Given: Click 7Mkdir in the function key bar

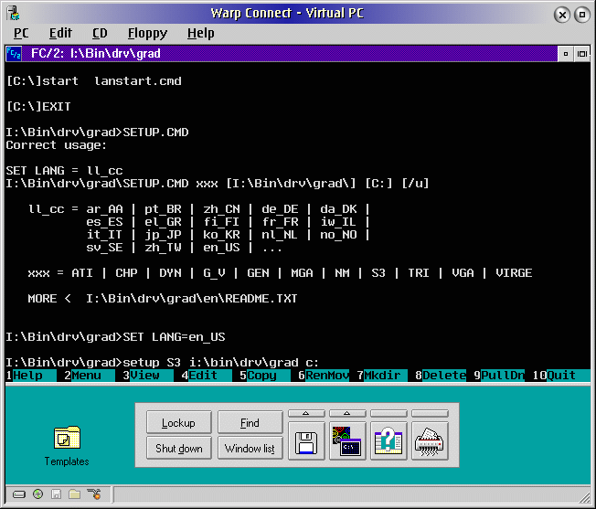Looking at the screenshot, I should 382,376.
